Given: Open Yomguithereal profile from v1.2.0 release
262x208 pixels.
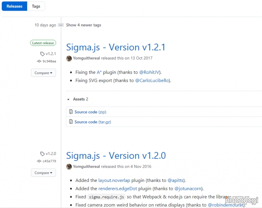Looking at the screenshot, I should pos(86,166).
